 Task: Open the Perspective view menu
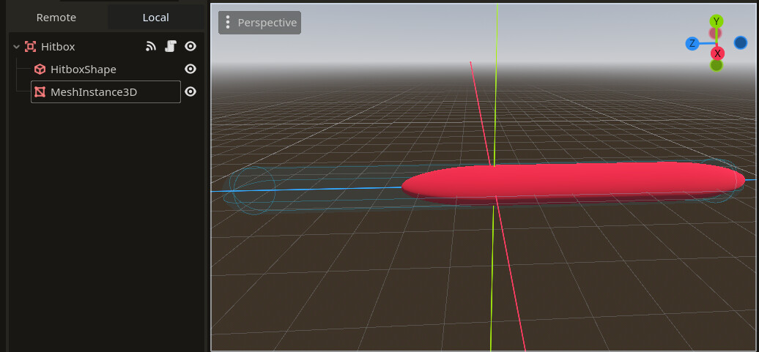(x=259, y=23)
